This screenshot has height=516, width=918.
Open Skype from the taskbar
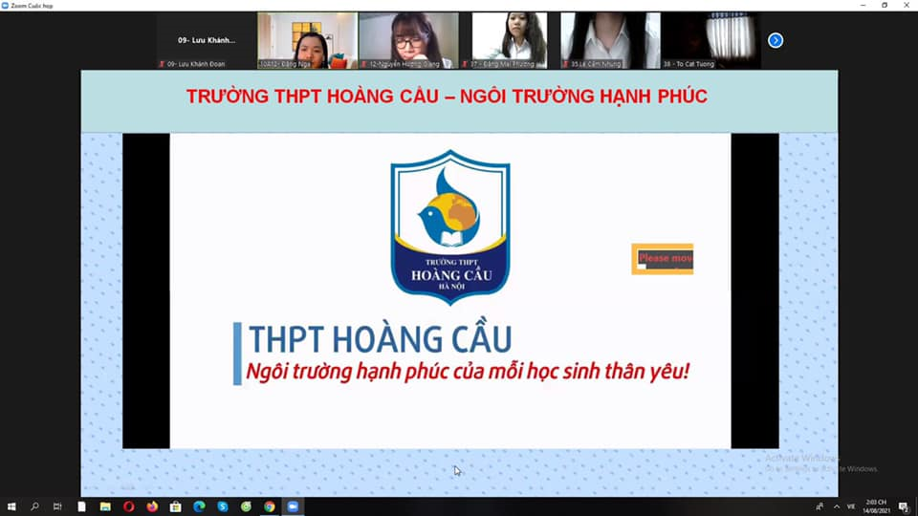pos(223,505)
